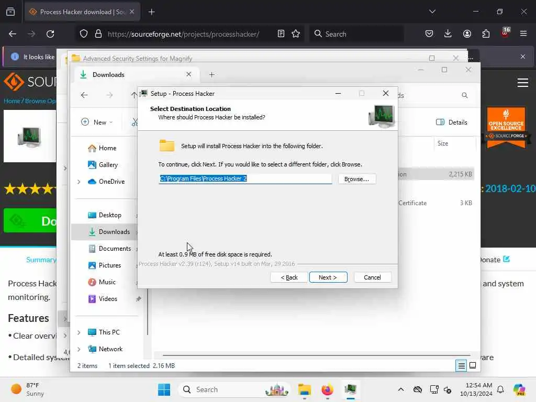Open Firefox application hamburger menu
The image size is (536, 402).
click(x=523, y=33)
